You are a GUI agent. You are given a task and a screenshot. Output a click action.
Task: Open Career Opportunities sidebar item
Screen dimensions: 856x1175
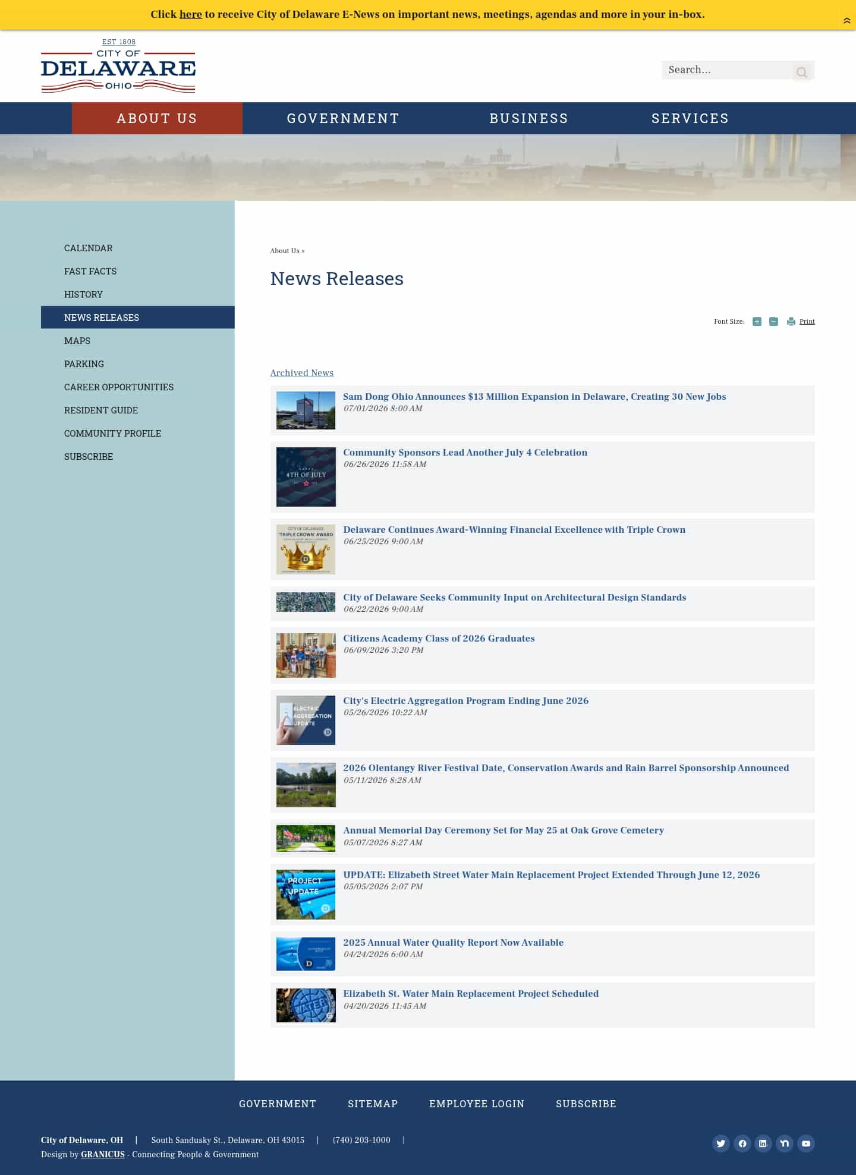[119, 387]
